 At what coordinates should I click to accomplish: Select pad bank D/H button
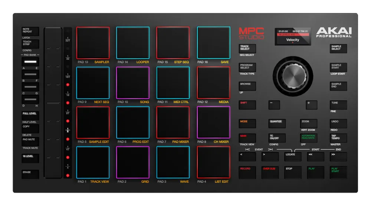point(30,100)
